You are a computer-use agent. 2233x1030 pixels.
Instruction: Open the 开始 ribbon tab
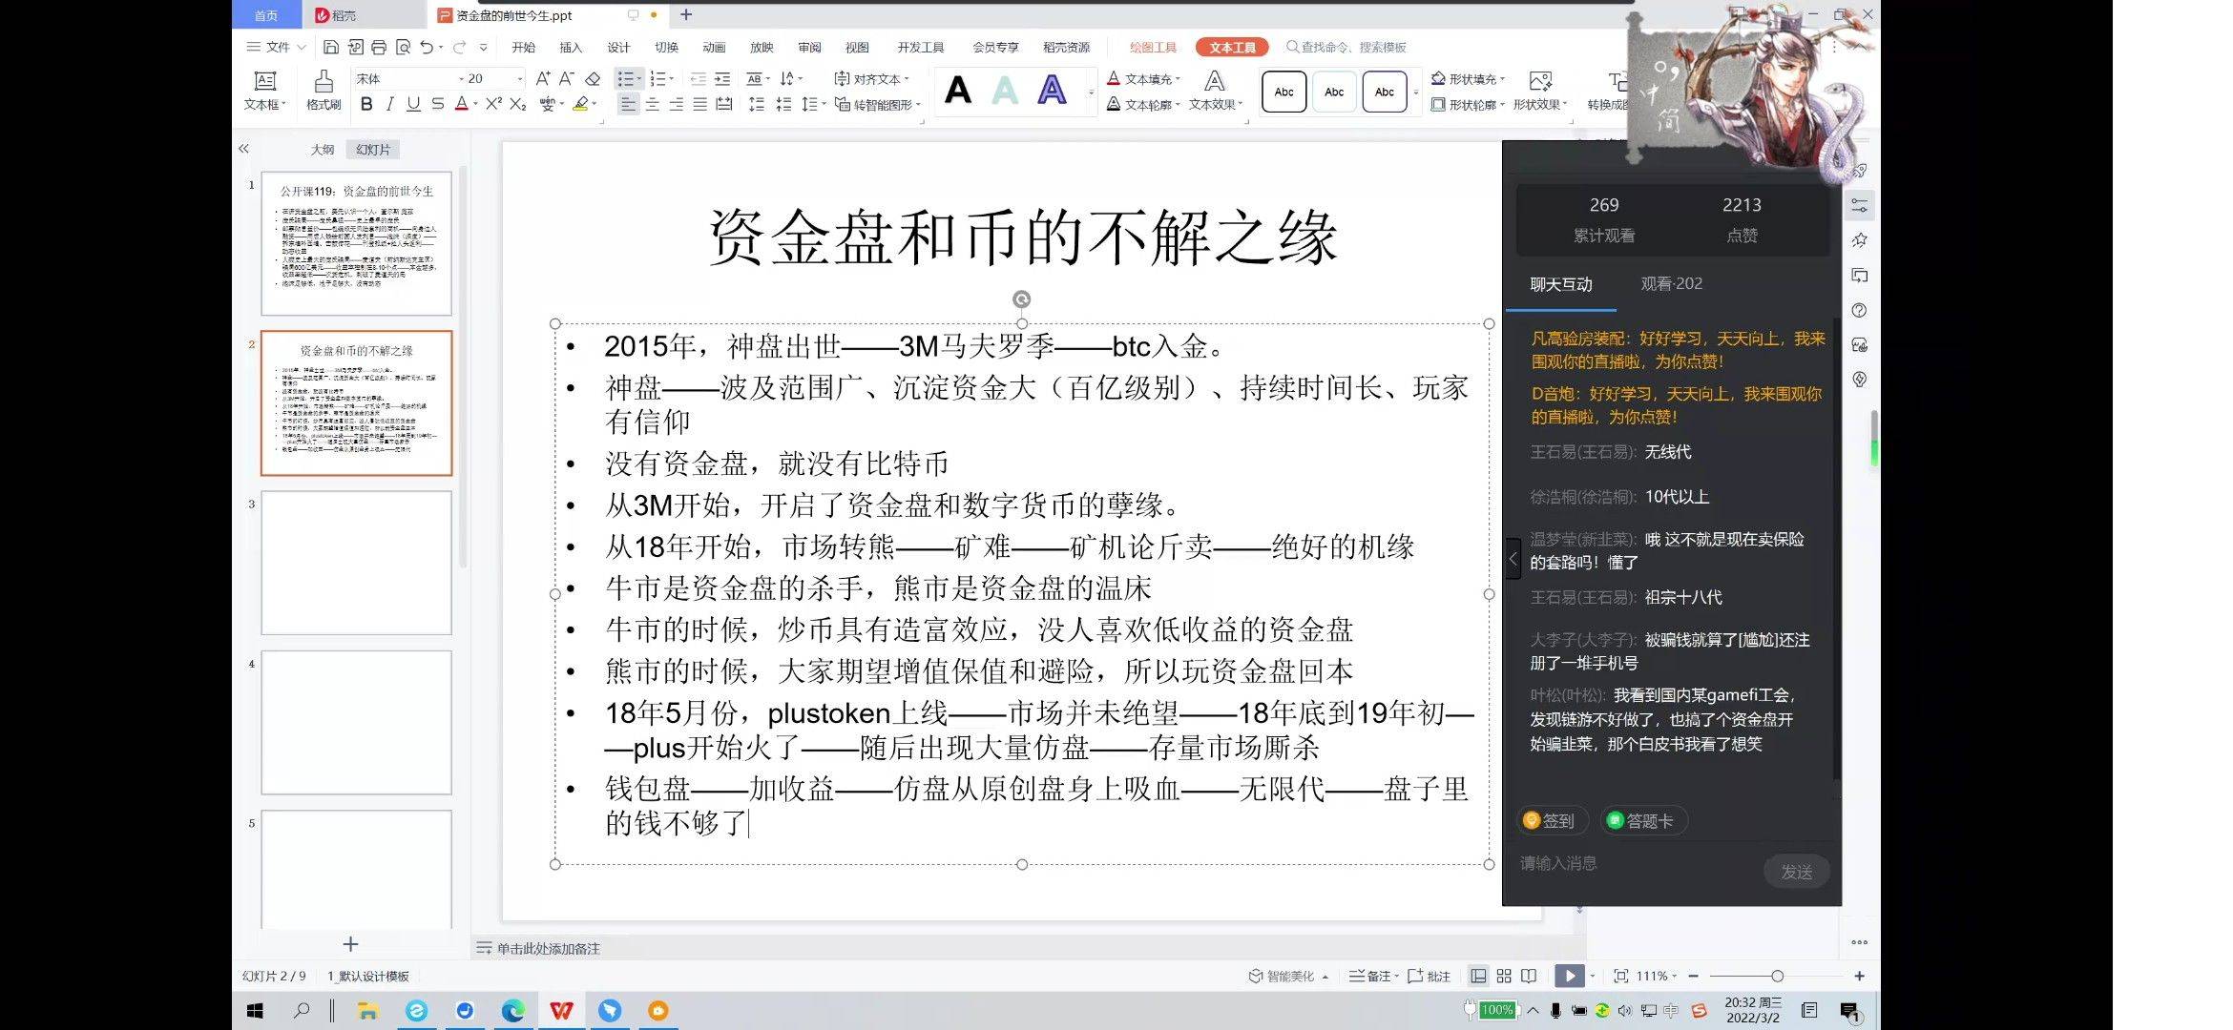tap(523, 47)
